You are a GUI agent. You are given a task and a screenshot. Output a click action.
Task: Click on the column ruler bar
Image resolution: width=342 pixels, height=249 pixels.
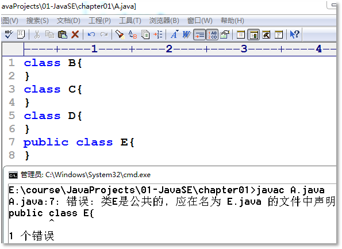[180, 49]
